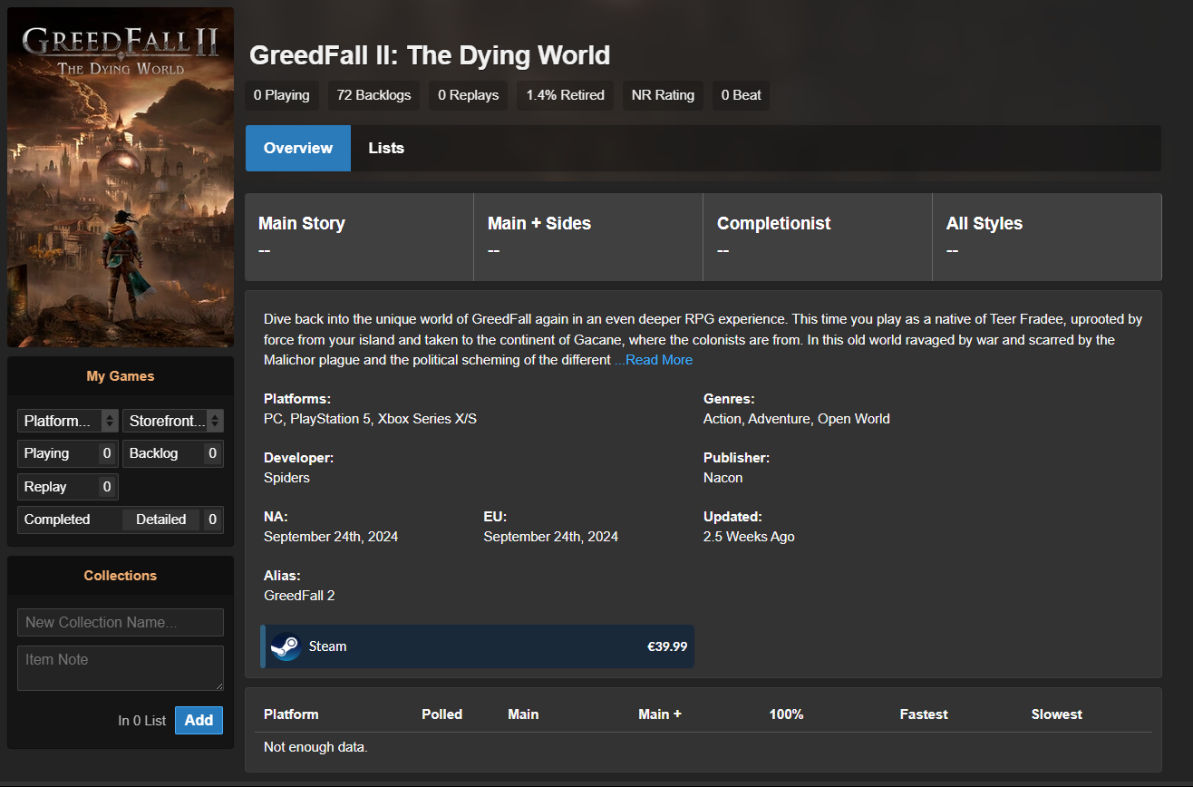Screen dimensions: 1193x787
Task: Click the "Main +" column header
Action: [x=660, y=714]
